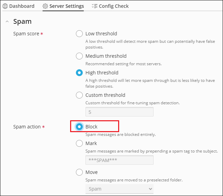Viewport: 223px width, 196px height.
Task: Select the Server Settings tab
Action: click(66, 6)
